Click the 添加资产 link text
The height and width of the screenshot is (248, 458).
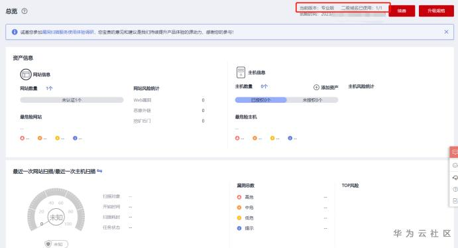point(329,88)
